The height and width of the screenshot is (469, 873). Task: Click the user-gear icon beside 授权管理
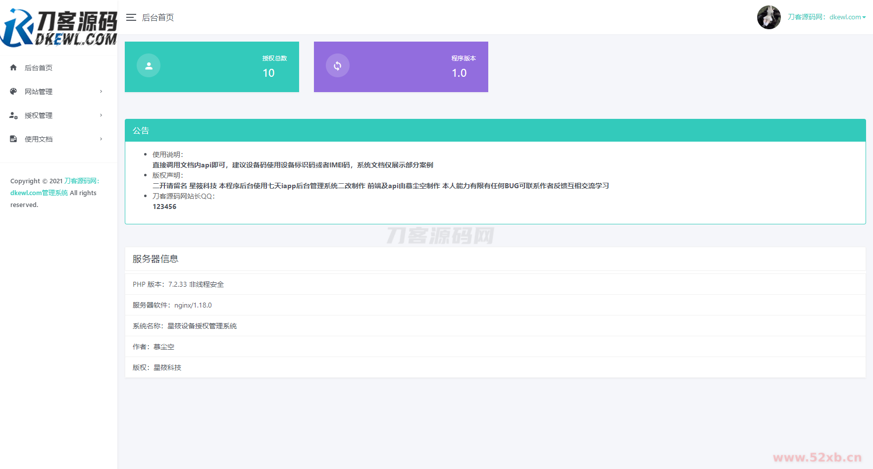click(13, 115)
